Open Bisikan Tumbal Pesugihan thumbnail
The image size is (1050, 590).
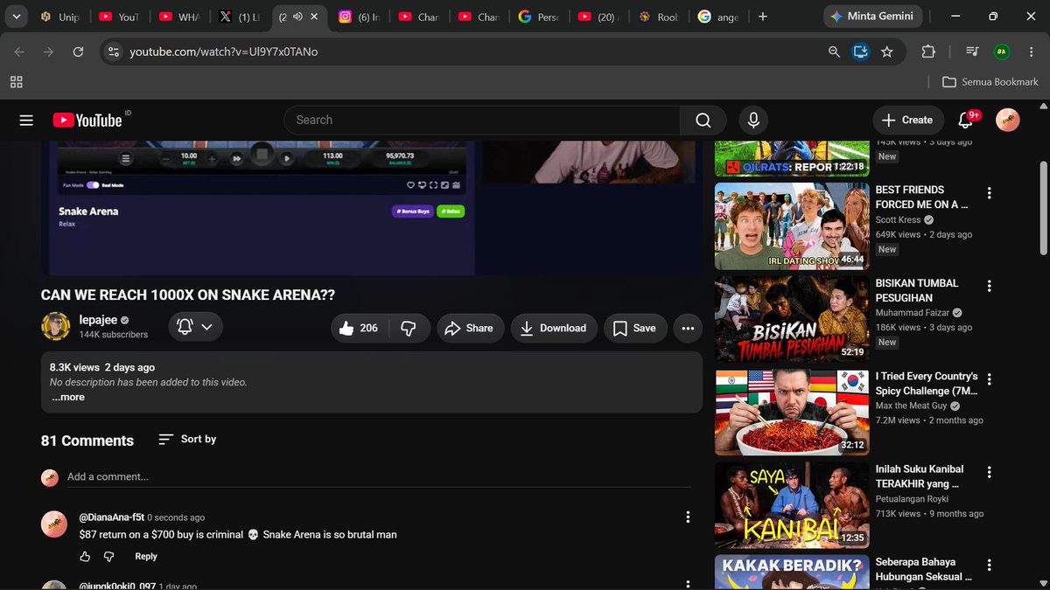(x=792, y=318)
